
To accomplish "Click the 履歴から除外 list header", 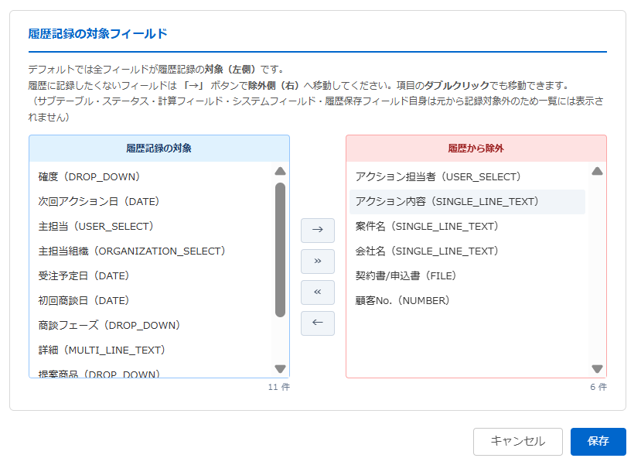I will click(476, 149).
